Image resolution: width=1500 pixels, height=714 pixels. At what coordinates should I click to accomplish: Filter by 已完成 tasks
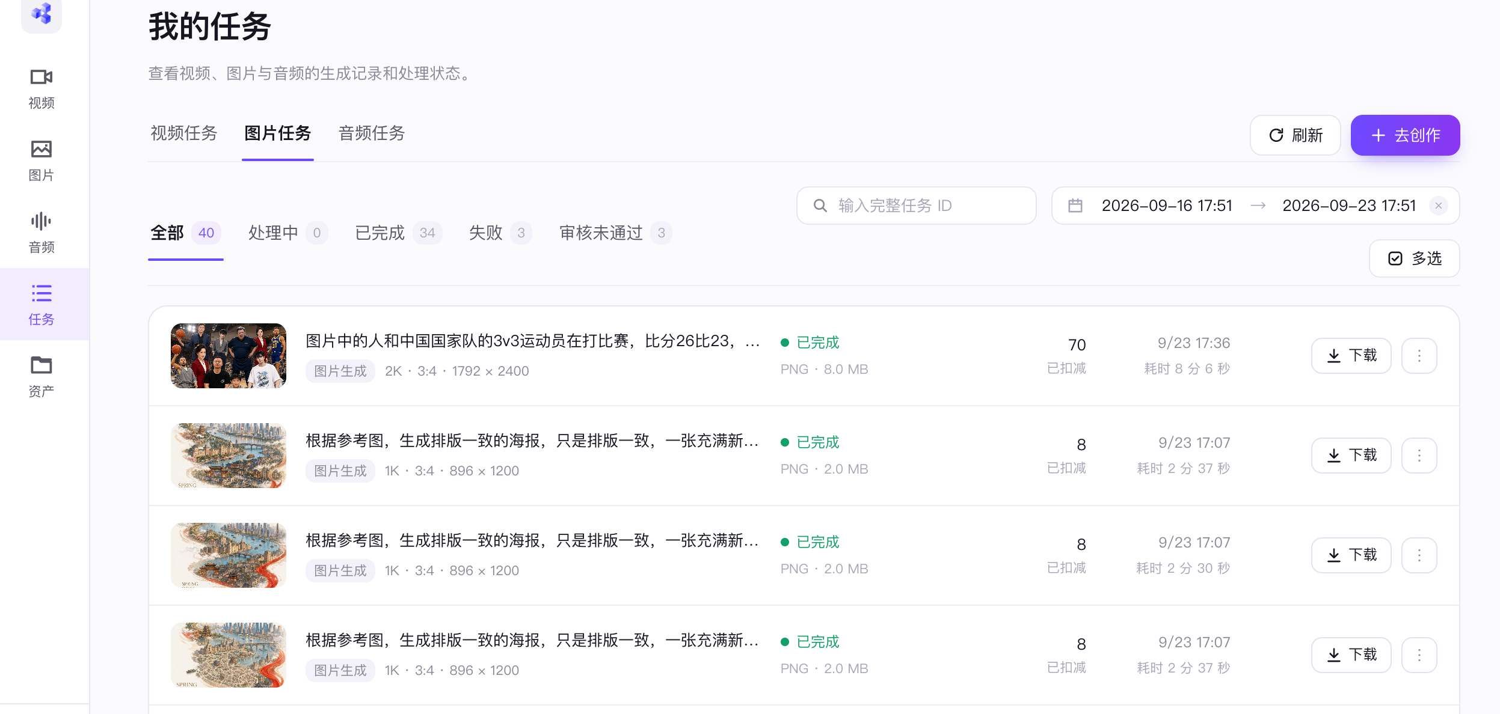point(398,233)
